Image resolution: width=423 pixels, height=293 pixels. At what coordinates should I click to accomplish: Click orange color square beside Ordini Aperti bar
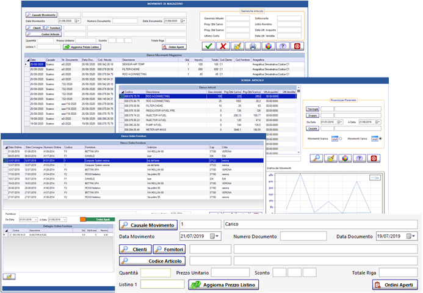tap(83, 219)
